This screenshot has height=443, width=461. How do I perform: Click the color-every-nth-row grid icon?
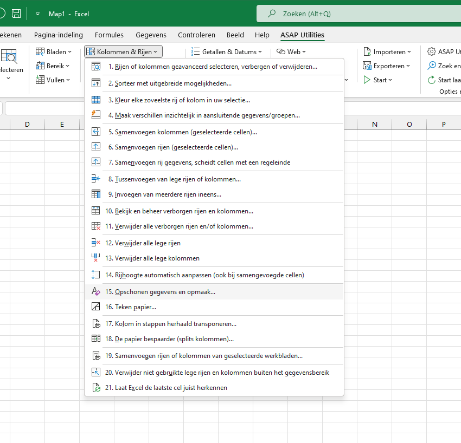point(96,100)
